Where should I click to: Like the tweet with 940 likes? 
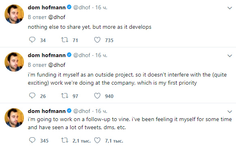(x=97, y=96)
